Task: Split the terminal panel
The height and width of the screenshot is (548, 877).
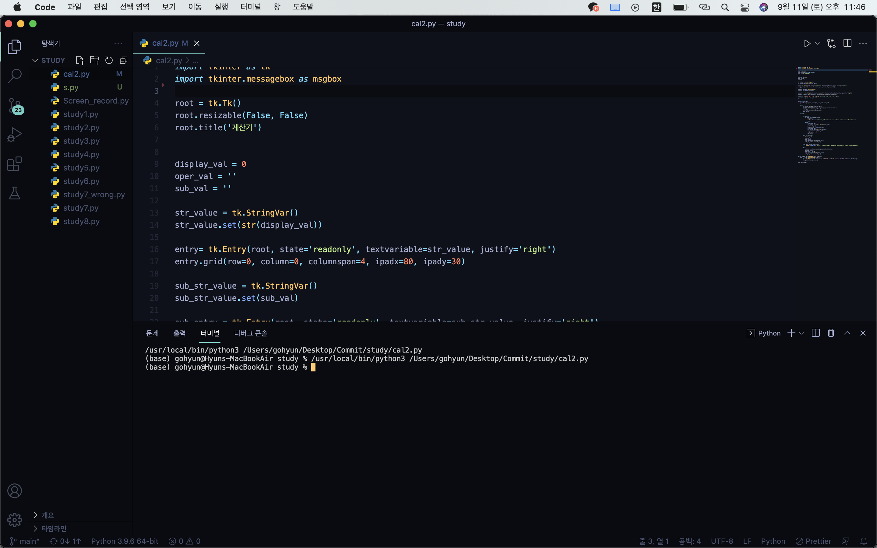Action: (816, 333)
